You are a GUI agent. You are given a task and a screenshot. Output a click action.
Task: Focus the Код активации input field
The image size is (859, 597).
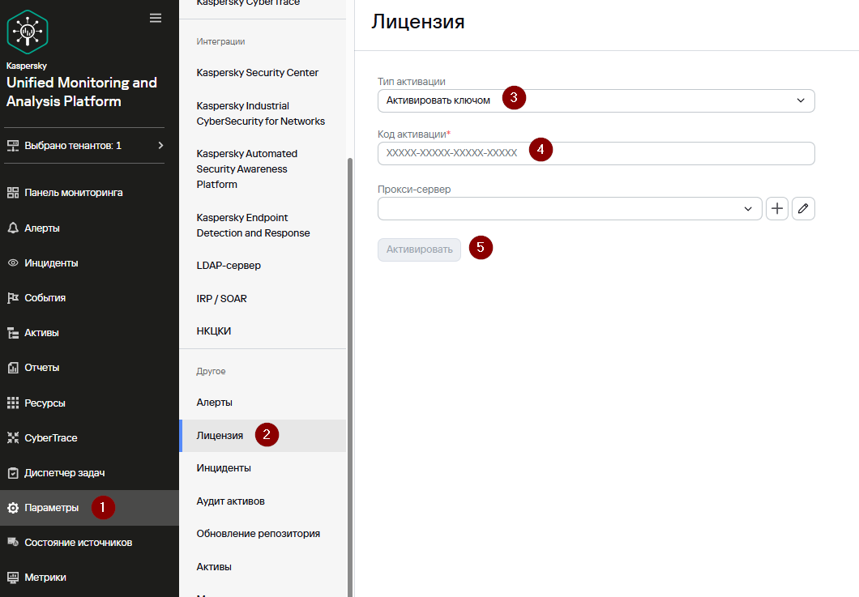click(596, 153)
